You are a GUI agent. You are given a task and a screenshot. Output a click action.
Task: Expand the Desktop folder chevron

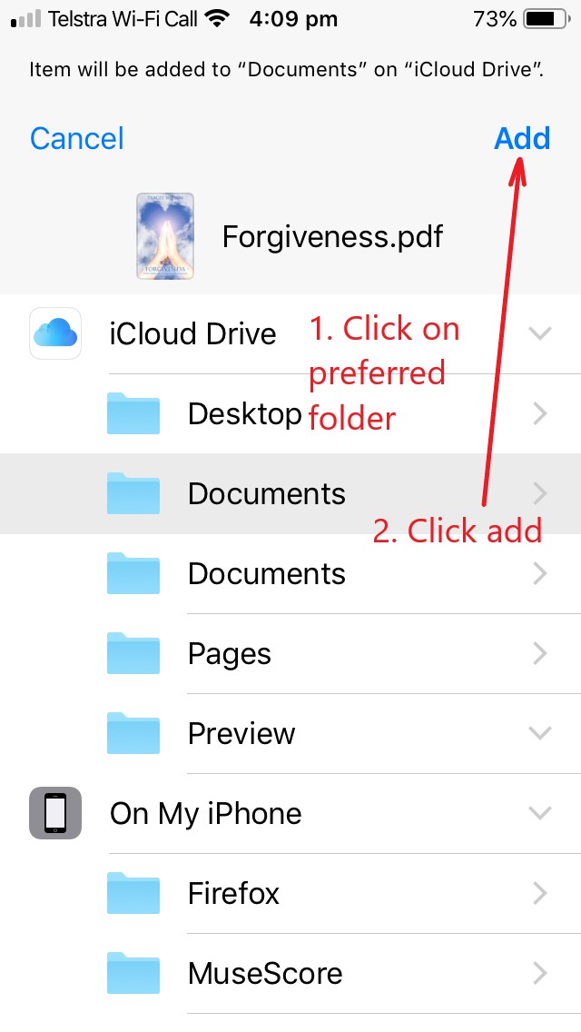pyautogui.click(x=540, y=413)
